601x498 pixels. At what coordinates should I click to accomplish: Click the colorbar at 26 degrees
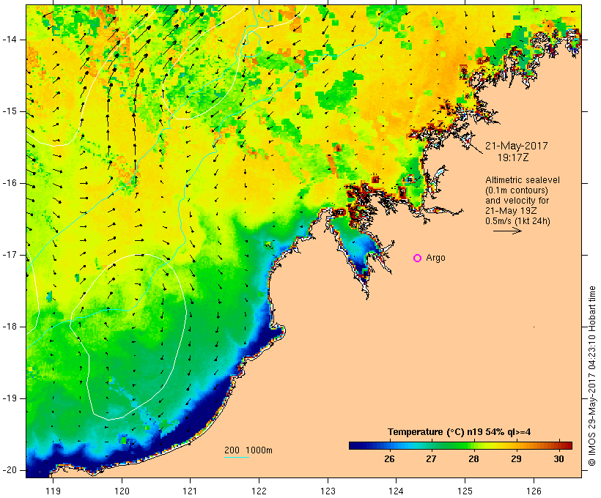coord(389,445)
